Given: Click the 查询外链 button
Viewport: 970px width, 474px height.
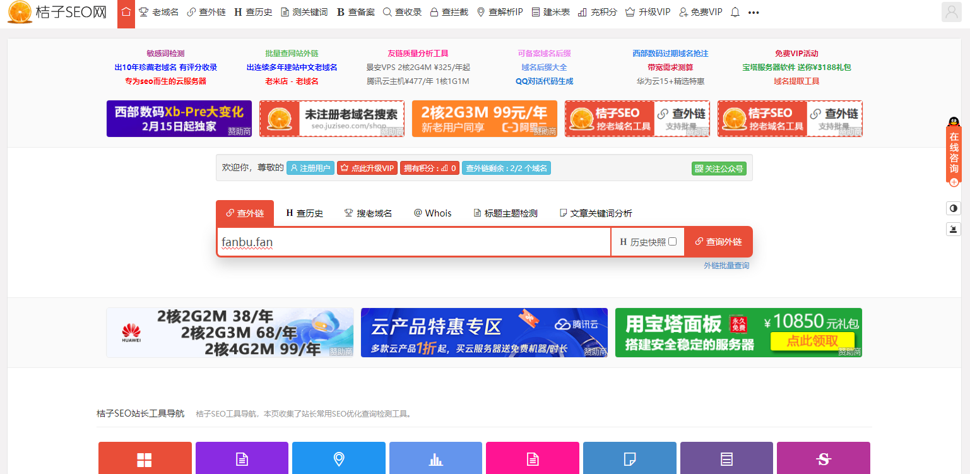Looking at the screenshot, I should click(718, 241).
